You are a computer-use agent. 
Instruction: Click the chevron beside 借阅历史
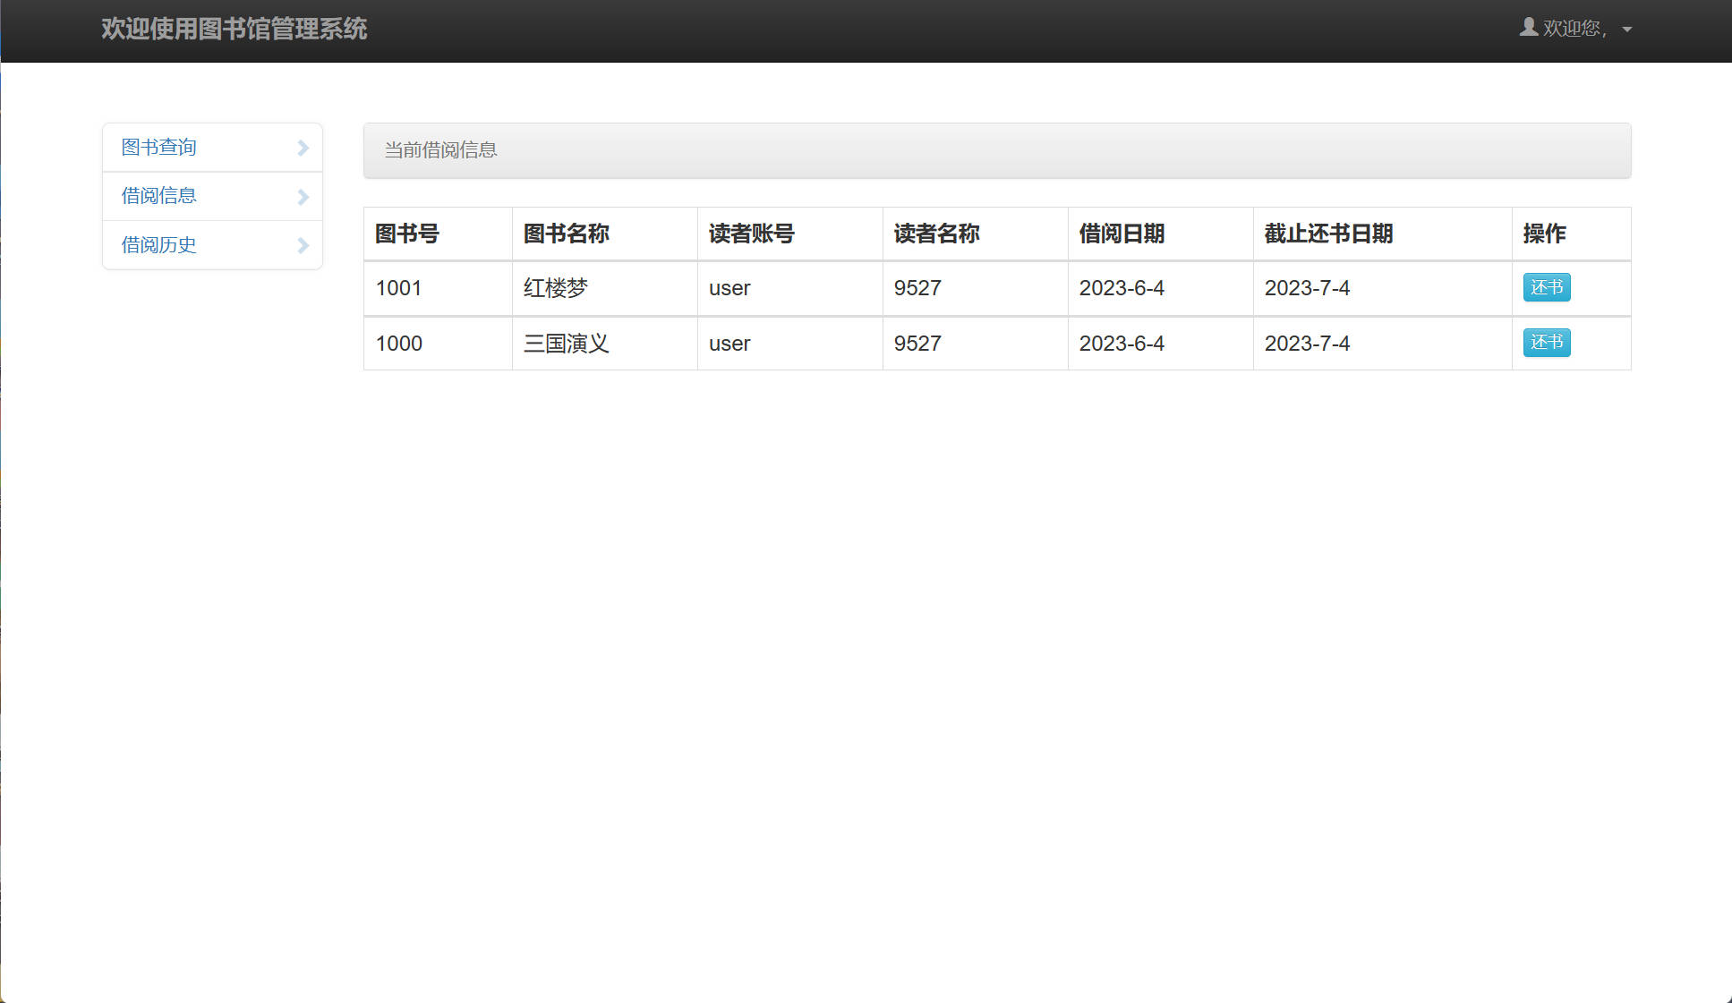coord(303,245)
